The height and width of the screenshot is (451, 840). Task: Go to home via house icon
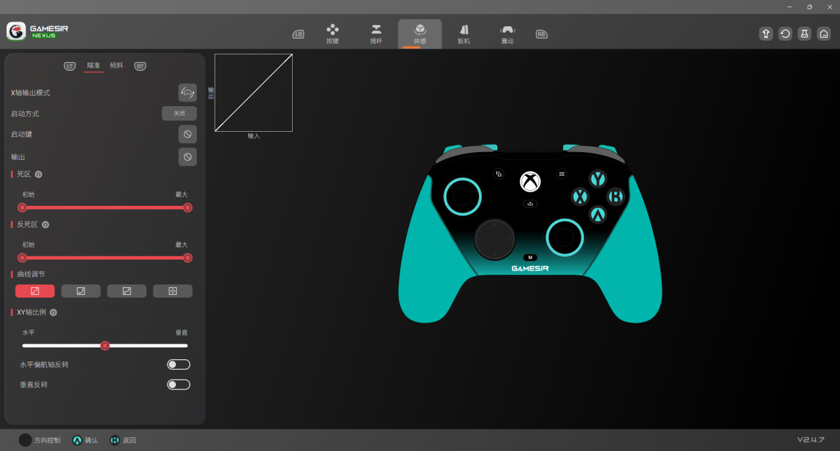(824, 33)
